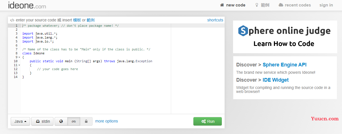Click the stdin input button
This screenshot has width=342, height=134.
click(42, 121)
